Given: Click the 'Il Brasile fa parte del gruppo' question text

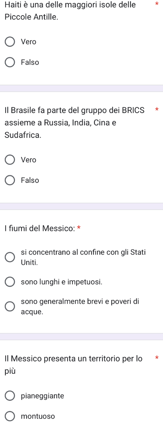Looking at the screenshot, I should pos(75,123).
